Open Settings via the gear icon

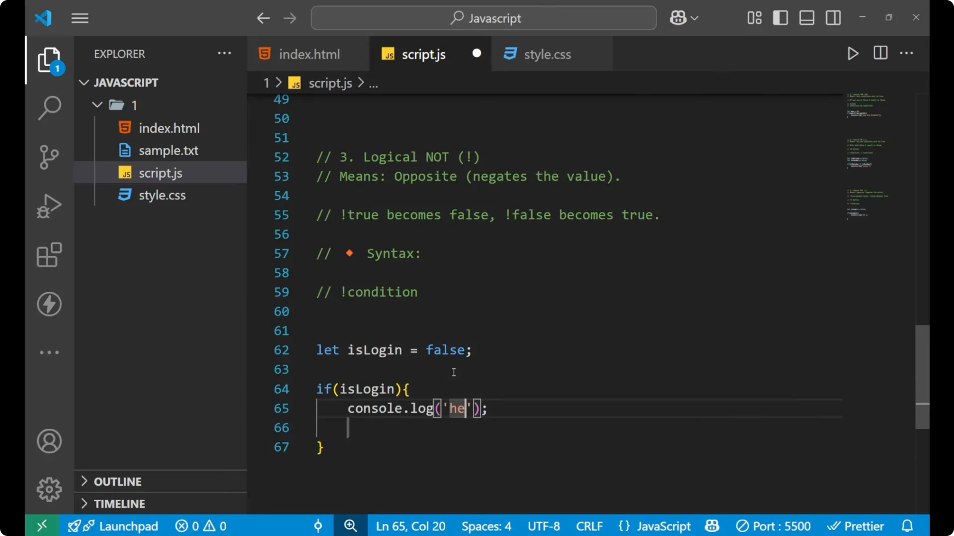point(49,489)
